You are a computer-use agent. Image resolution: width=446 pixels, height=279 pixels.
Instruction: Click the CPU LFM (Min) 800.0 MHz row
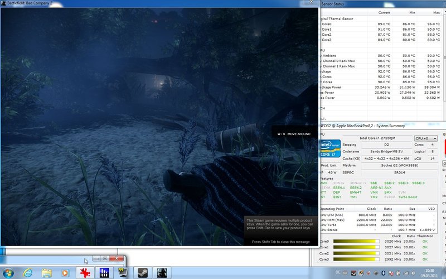tap(379, 215)
